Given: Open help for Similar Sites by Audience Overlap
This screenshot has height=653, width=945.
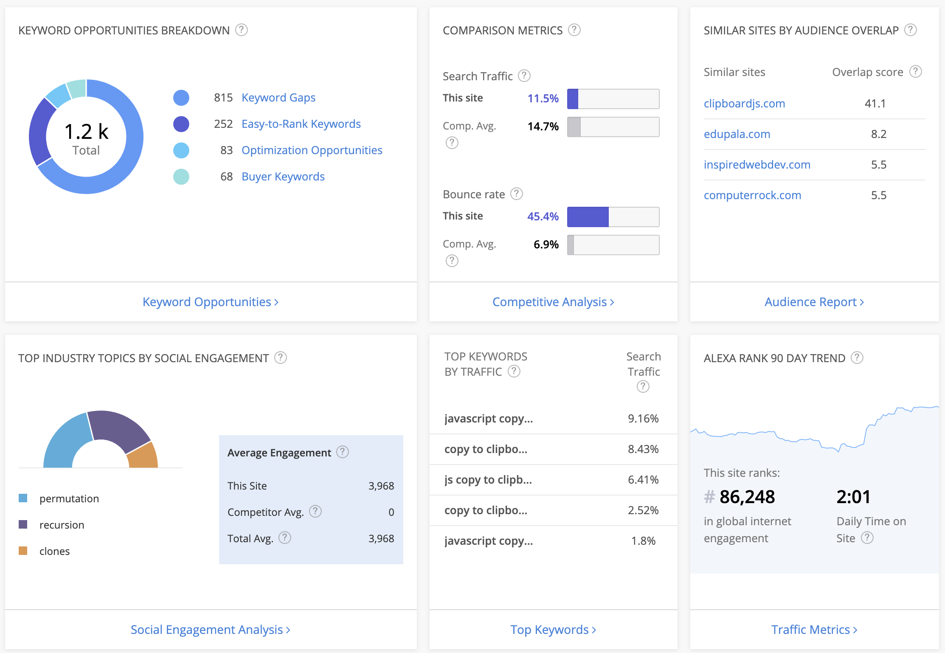Looking at the screenshot, I should pyautogui.click(x=910, y=30).
